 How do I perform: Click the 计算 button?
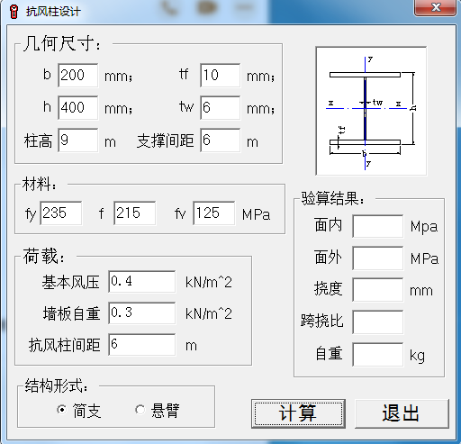click(298, 413)
